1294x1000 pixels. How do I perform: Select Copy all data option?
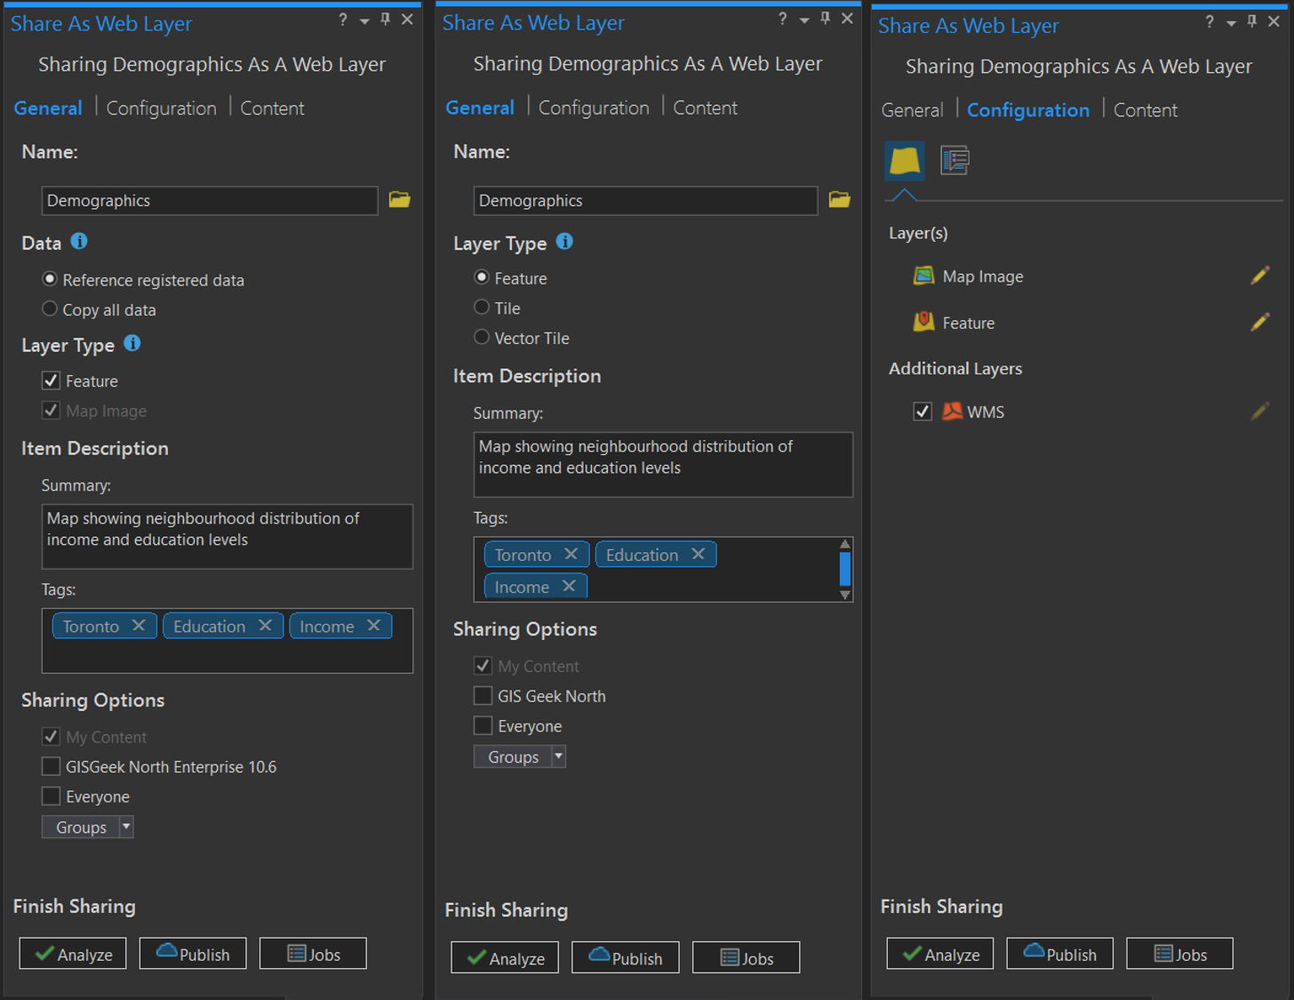(x=50, y=308)
